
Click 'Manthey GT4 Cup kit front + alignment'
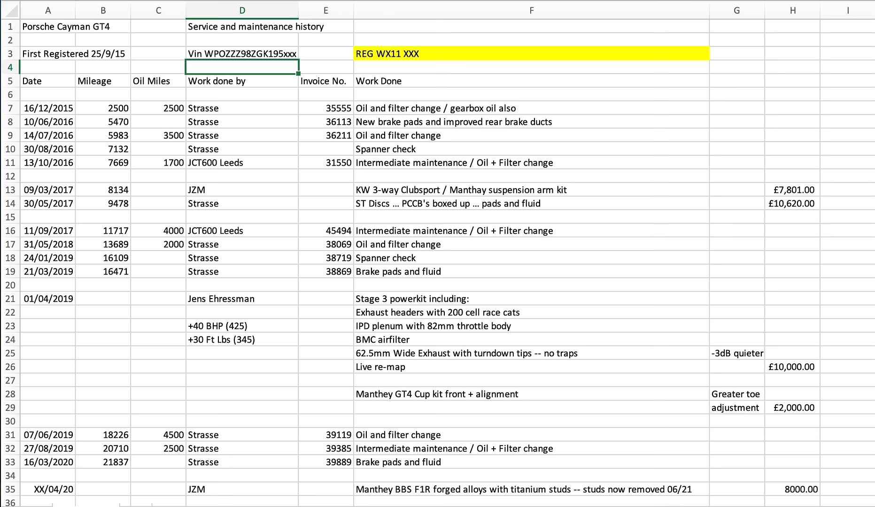[531, 394]
